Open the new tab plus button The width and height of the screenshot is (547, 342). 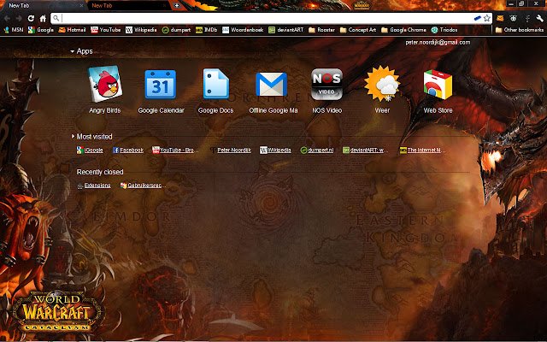177,6
